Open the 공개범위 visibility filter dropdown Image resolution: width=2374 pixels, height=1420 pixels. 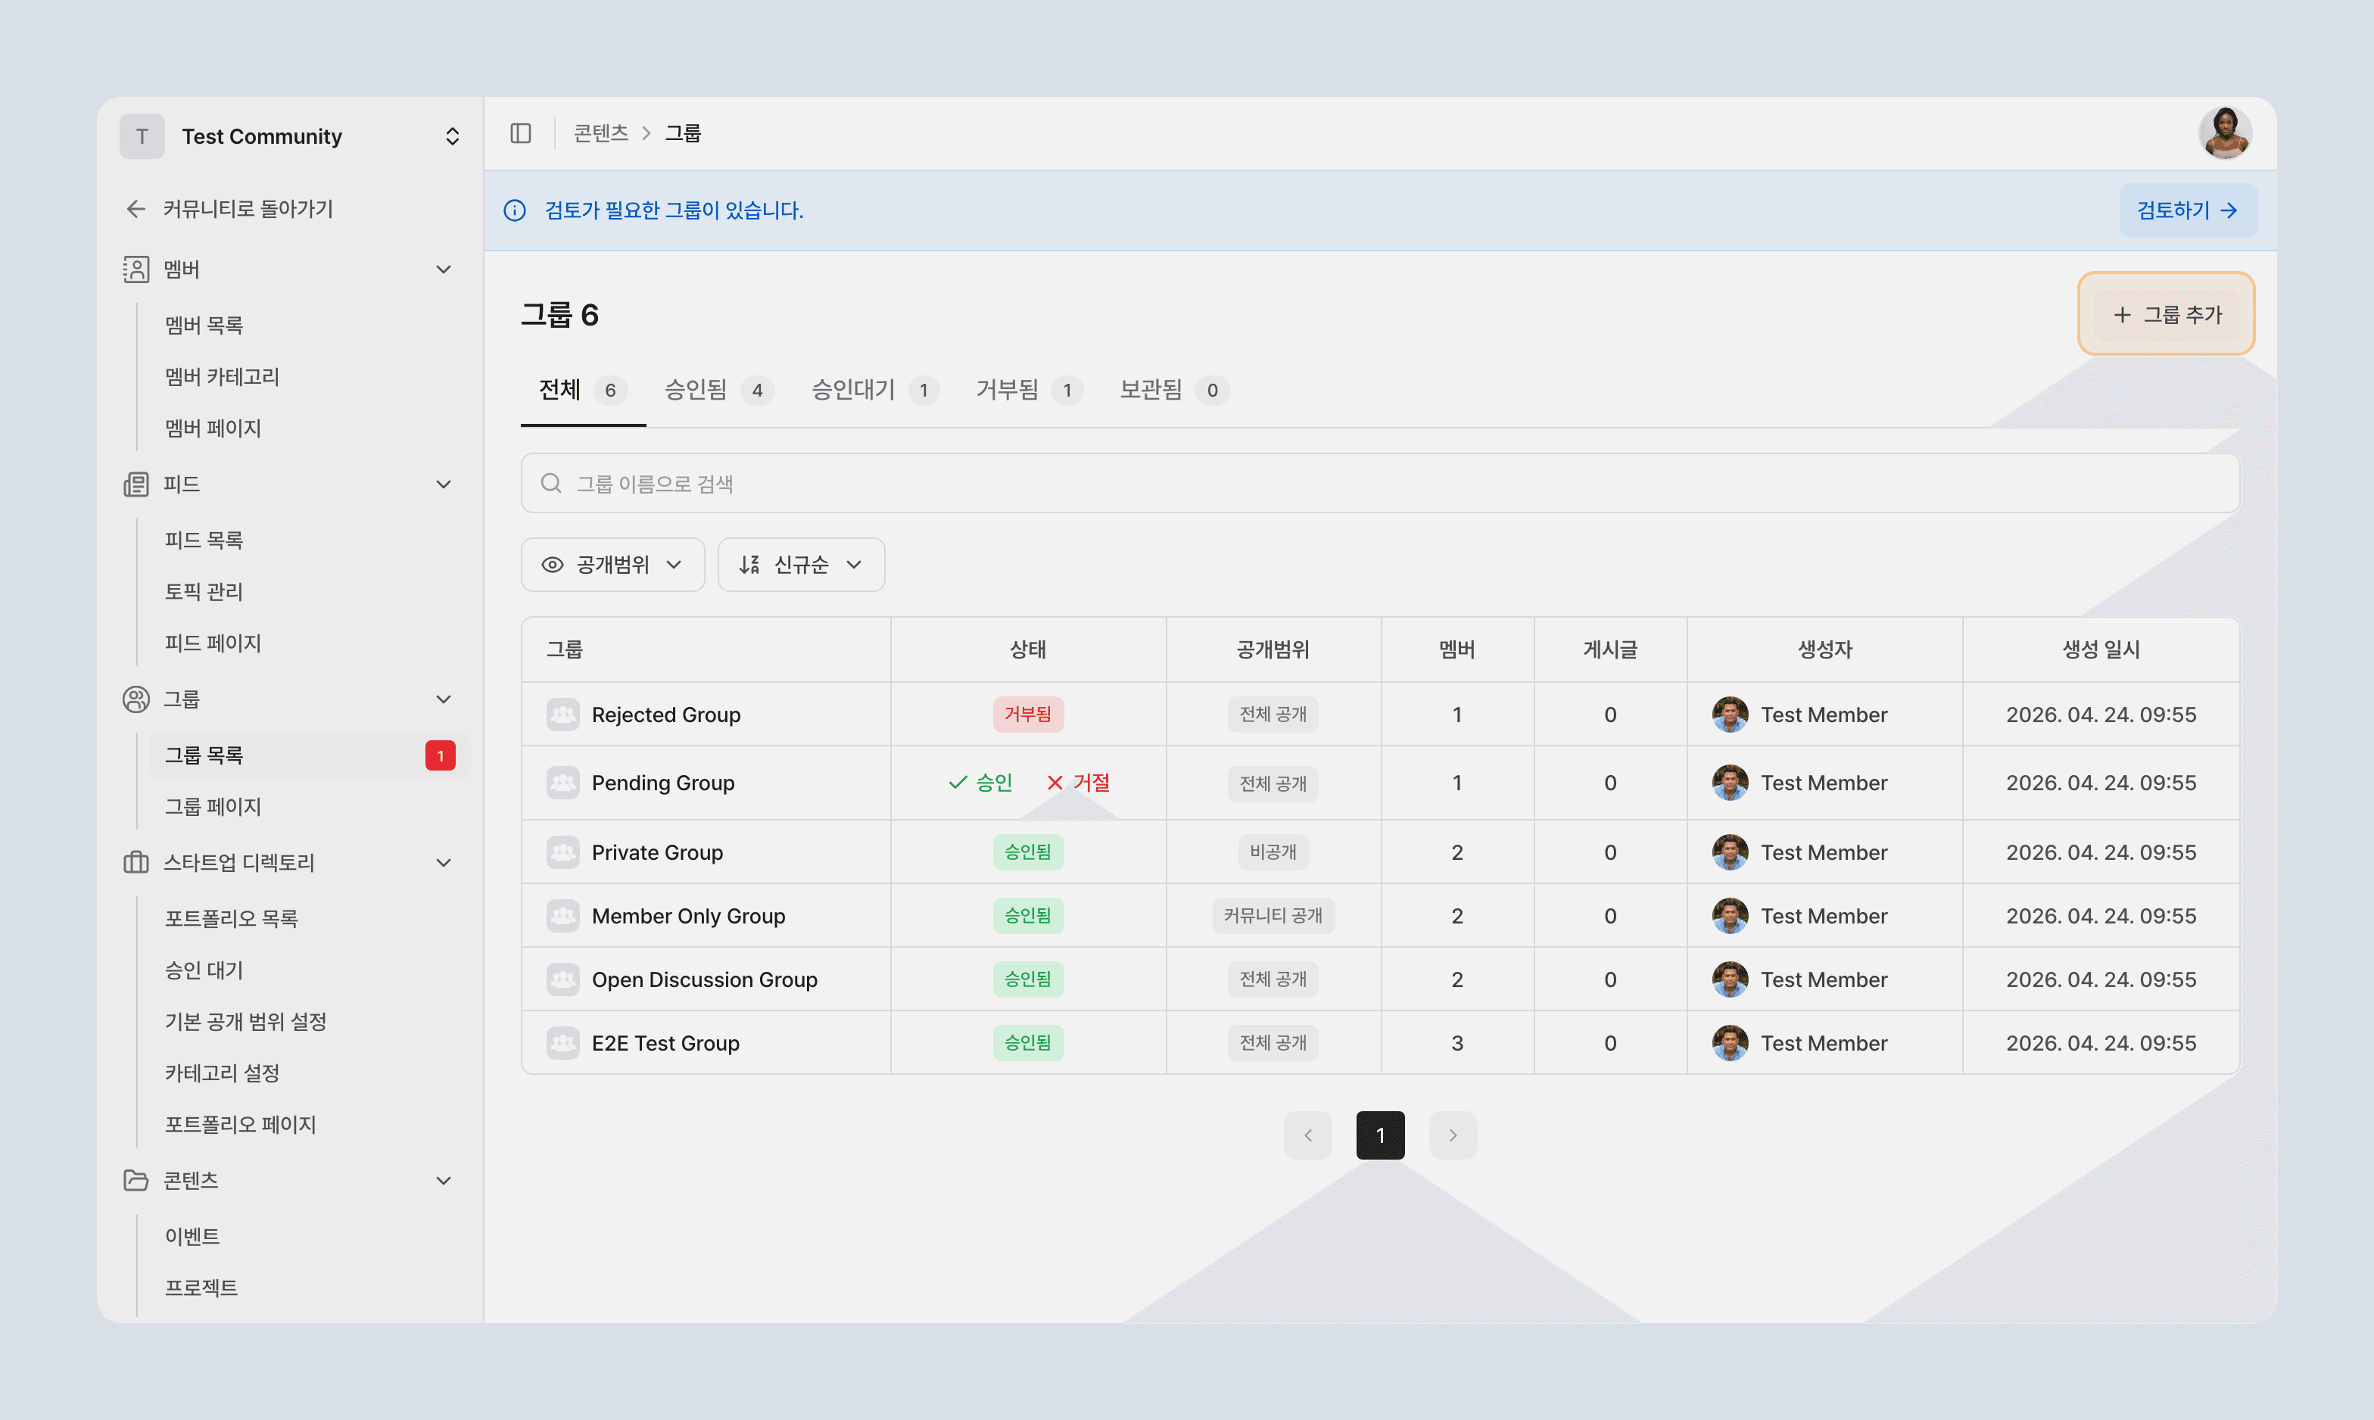point(612,565)
